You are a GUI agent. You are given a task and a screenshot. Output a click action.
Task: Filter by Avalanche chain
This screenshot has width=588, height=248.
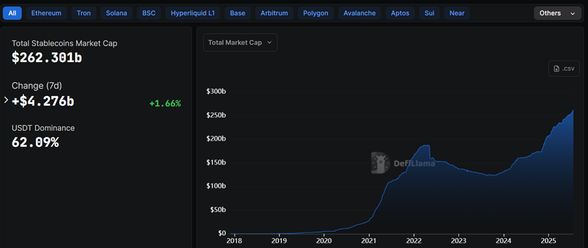pos(359,13)
